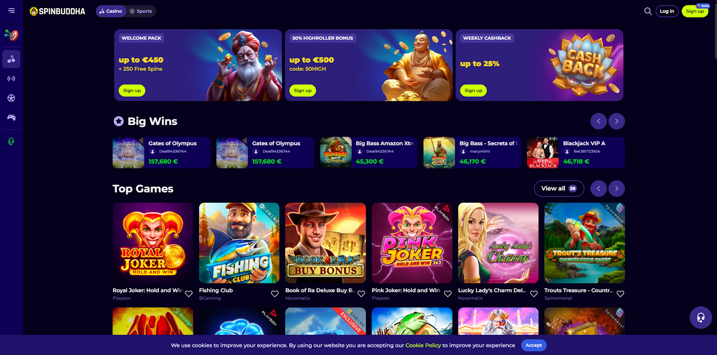This screenshot has height=355, width=717.
Task: Accept the cookie notice
Action: (534, 345)
